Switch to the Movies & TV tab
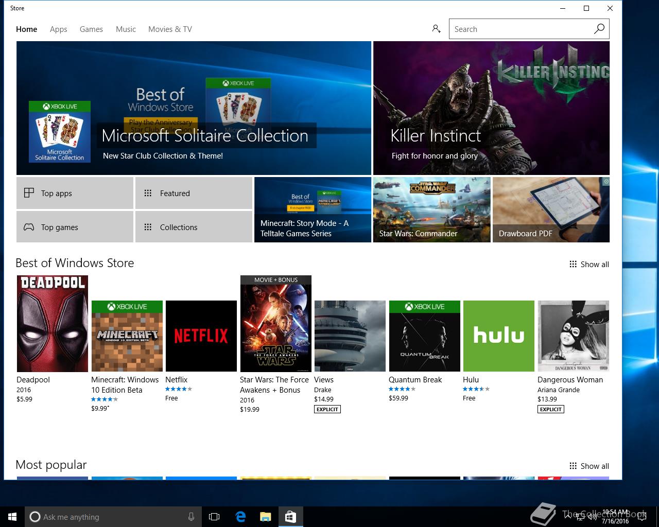Screen dimensions: 659x527 click(170, 29)
